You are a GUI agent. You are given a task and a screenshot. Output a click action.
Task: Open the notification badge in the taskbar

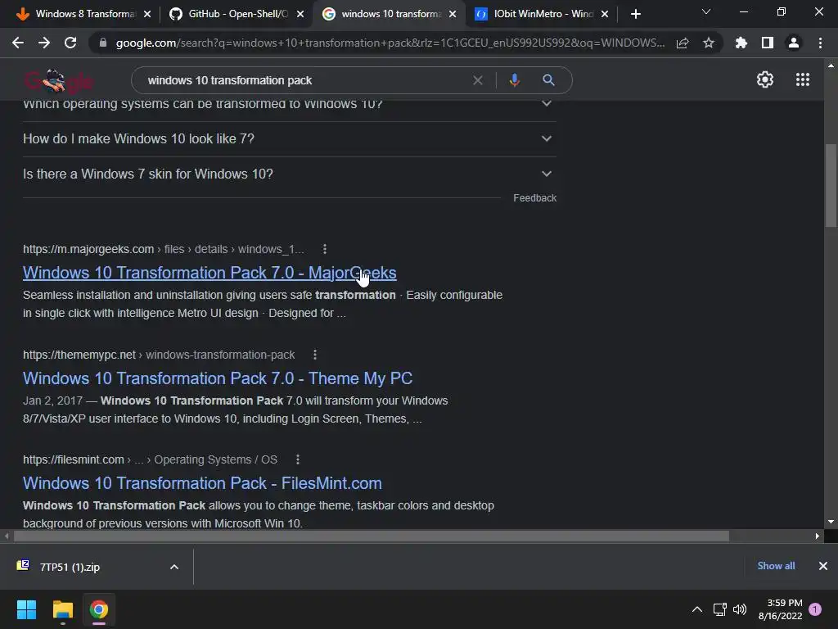coord(815,609)
